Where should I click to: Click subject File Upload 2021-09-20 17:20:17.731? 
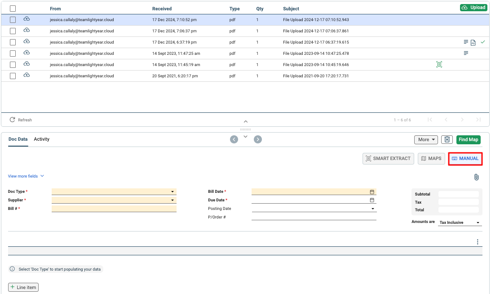[316, 76]
